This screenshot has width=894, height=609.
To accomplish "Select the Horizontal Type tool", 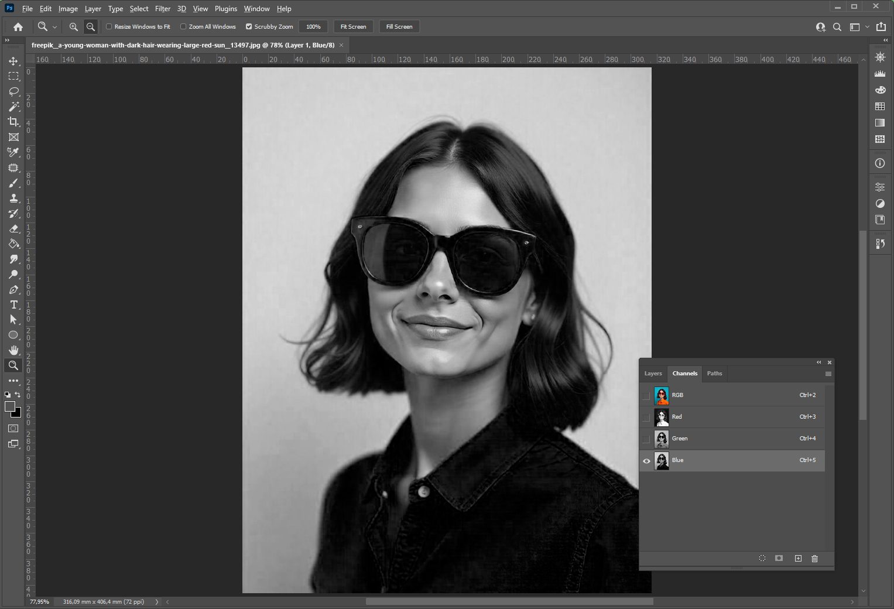I will coord(13,304).
